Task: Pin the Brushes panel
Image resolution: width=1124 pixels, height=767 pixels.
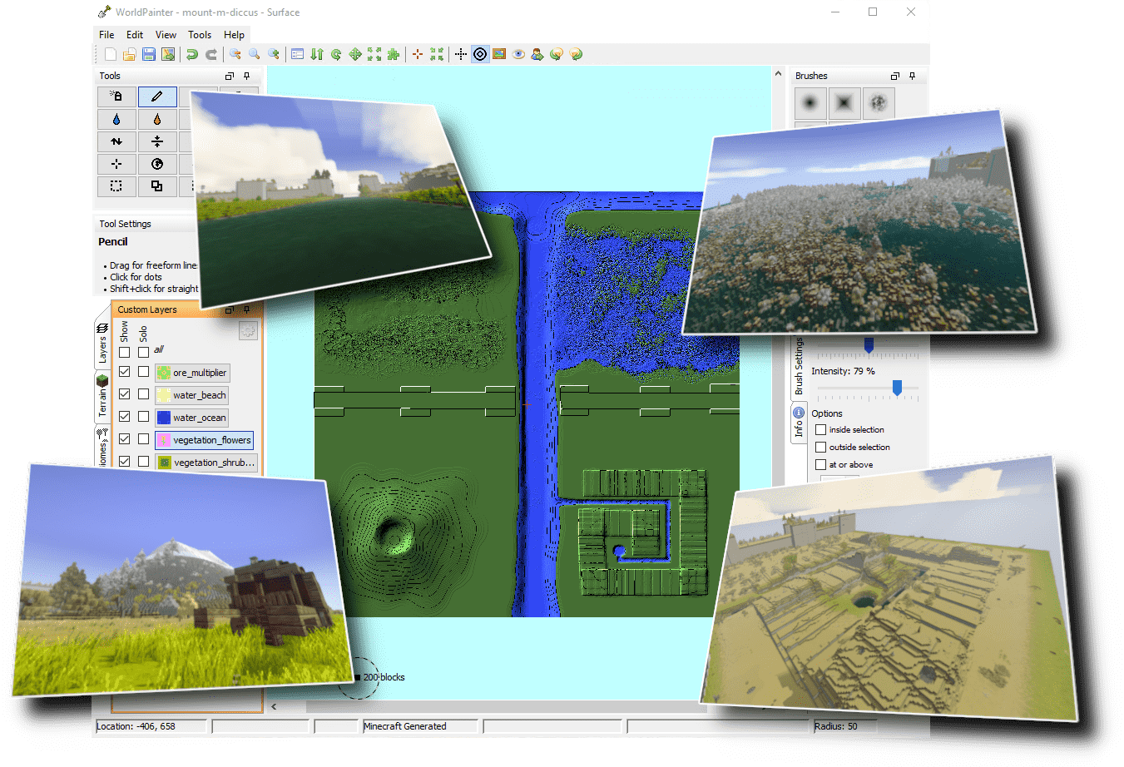Action: point(912,76)
